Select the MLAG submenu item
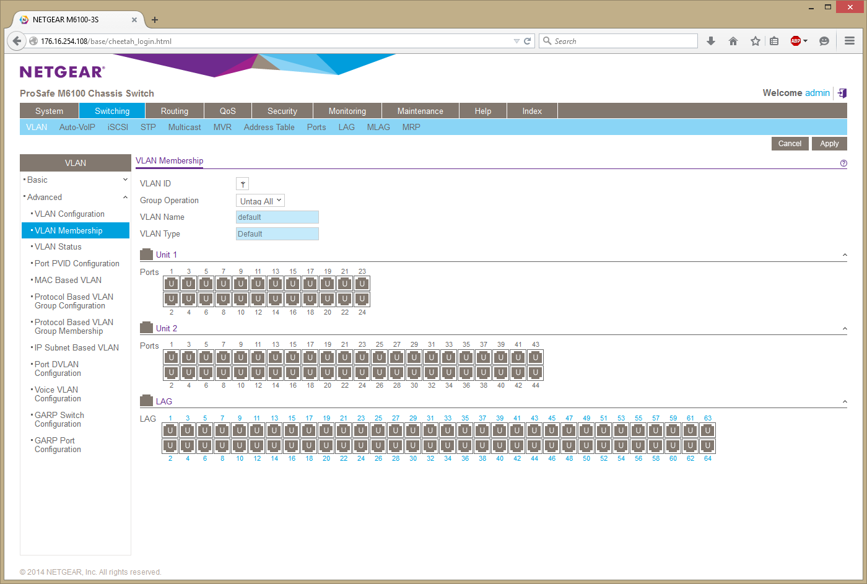Screen dimensions: 867x584 pyautogui.click(x=378, y=127)
